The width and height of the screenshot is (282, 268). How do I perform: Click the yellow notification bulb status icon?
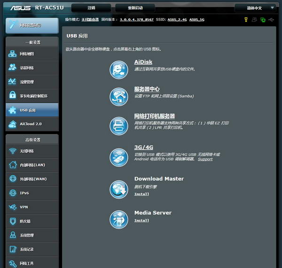point(246,20)
